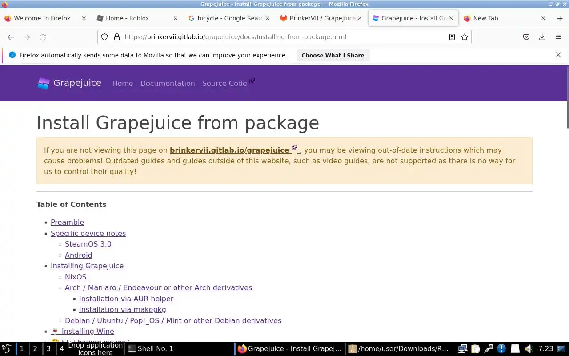This screenshot has width=569, height=356.
Task: Close the Home - Roblox tab
Action: (x=176, y=18)
